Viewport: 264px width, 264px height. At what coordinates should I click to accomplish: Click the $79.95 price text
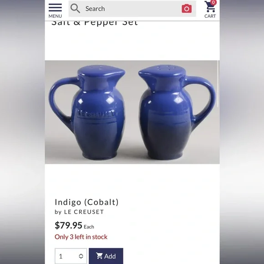click(x=68, y=225)
